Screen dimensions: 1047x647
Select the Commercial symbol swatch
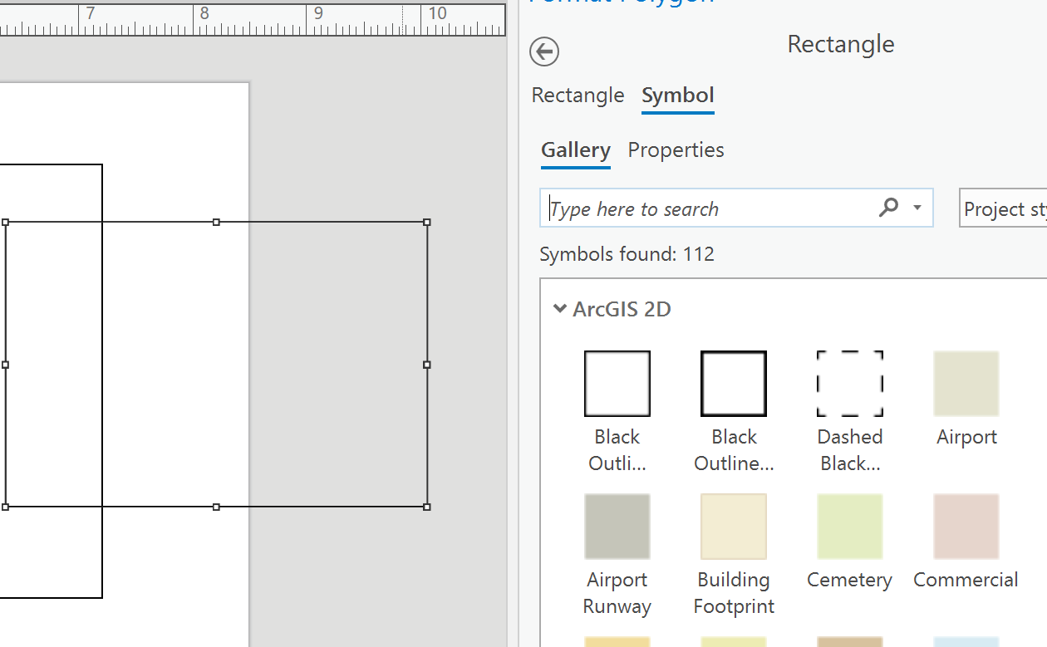[966, 527]
